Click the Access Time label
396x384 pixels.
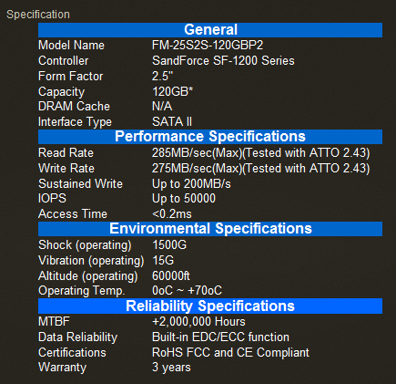[x=73, y=213]
